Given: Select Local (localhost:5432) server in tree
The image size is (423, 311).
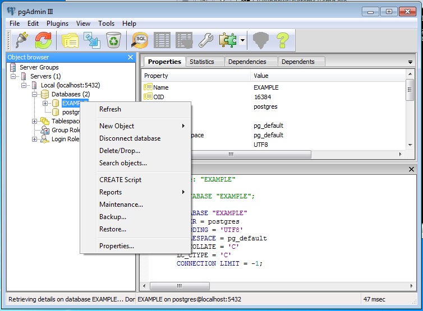Looking at the screenshot, I should click(70, 85).
